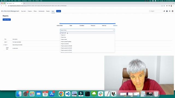Screen dimensions: 175x98
Task: Open Terminal from the dock
Action: (x=87, y=94)
